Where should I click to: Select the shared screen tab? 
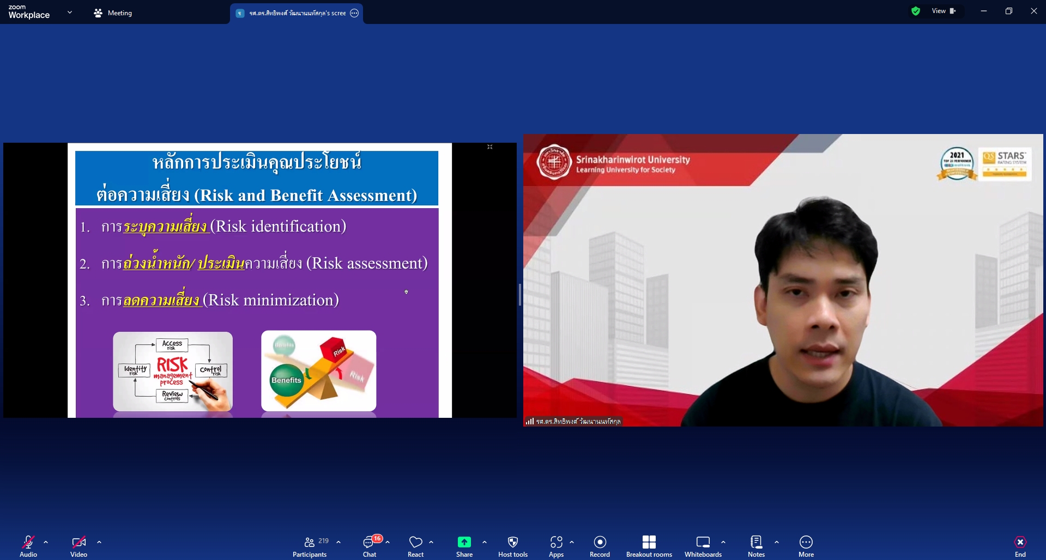[296, 13]
